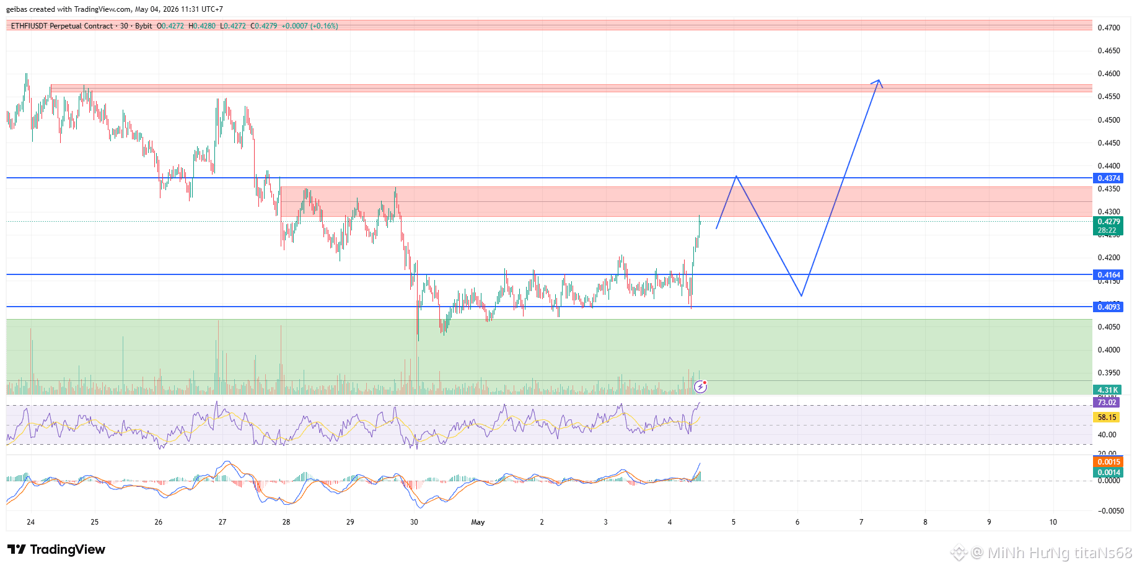Viewport: 1137px width, 568px height.
Task: Click the Open value O0.4272
Action: pos(170,26)
